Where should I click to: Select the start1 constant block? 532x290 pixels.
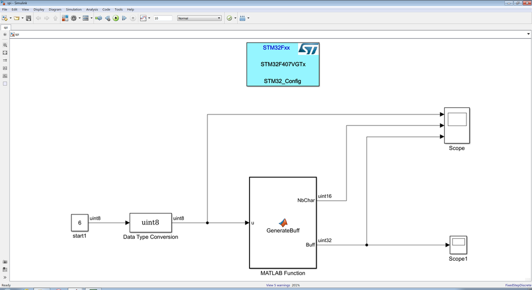[x=80, y=222]
